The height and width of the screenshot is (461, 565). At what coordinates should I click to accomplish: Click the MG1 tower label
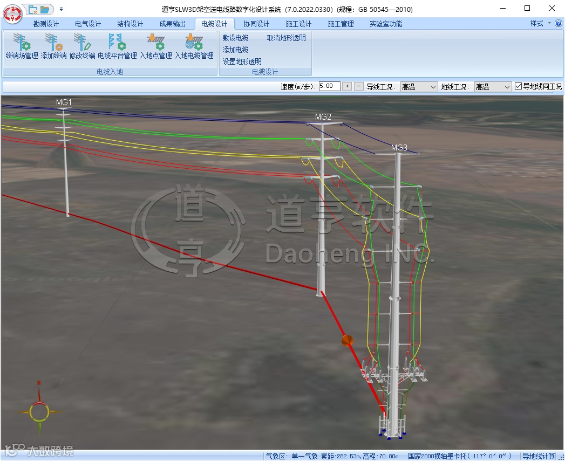[64, 102]
